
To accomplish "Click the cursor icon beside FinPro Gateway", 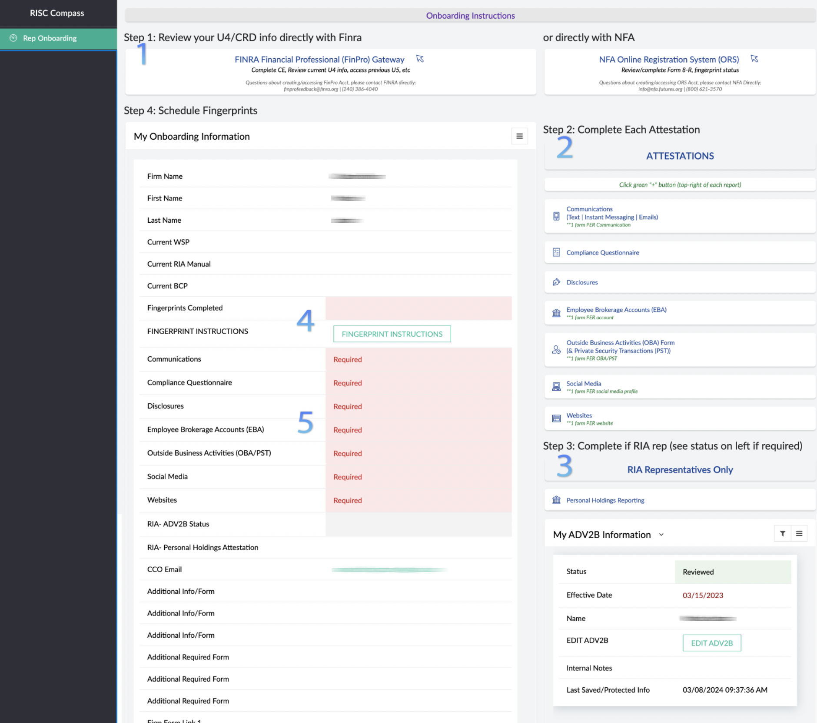I will [420, 59].
